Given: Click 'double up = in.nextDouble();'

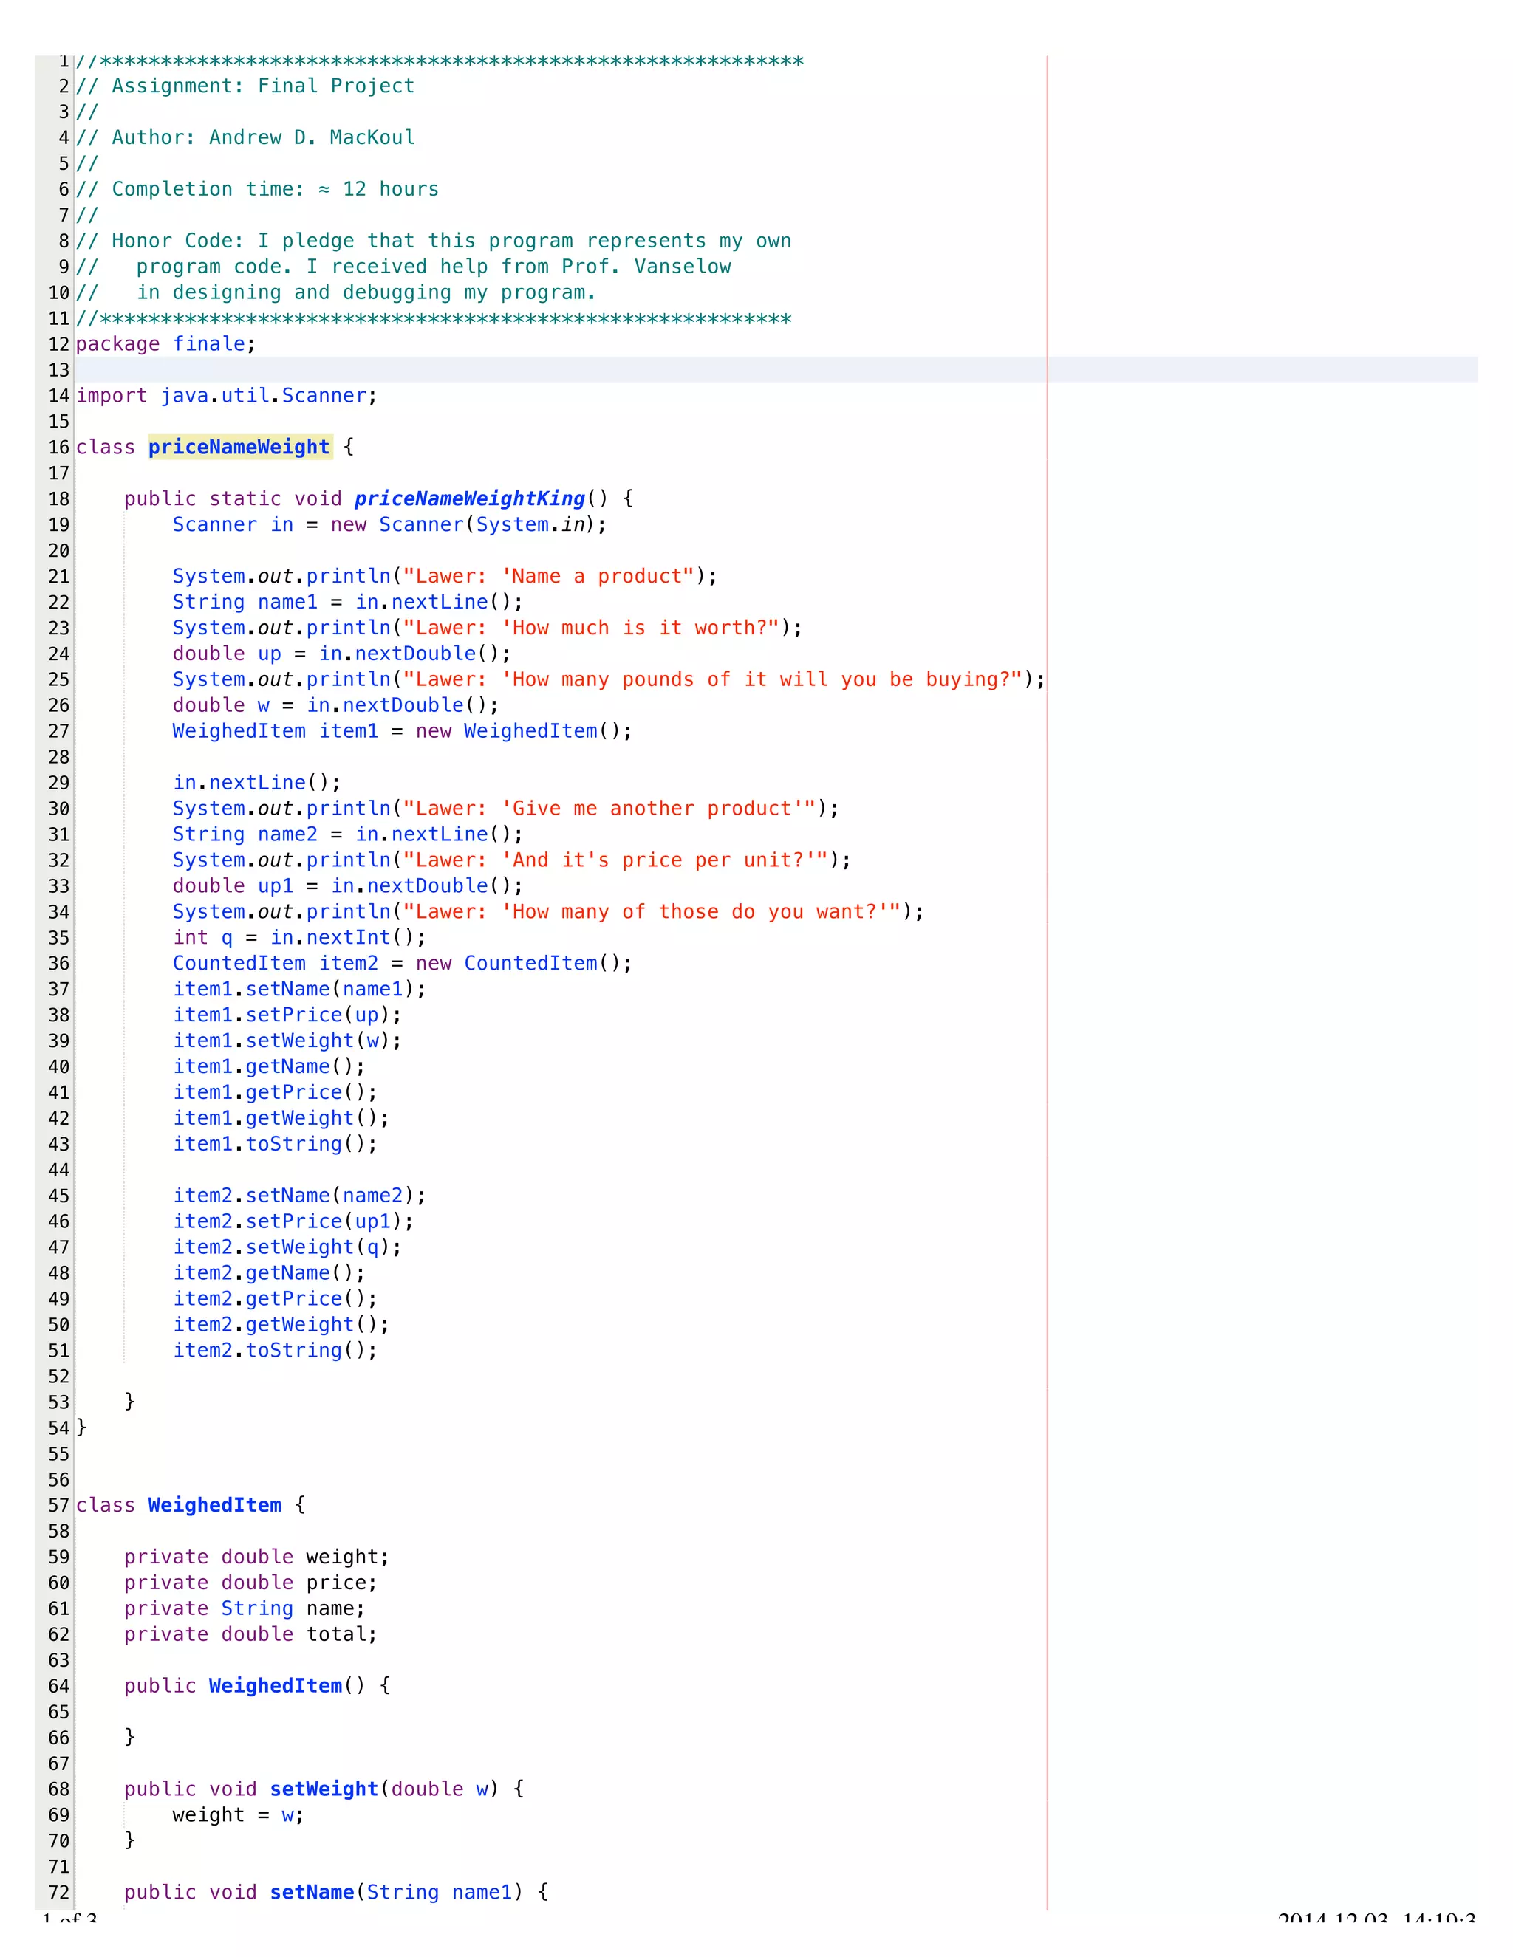Looking at the screenshot, I should click(341, 654).
